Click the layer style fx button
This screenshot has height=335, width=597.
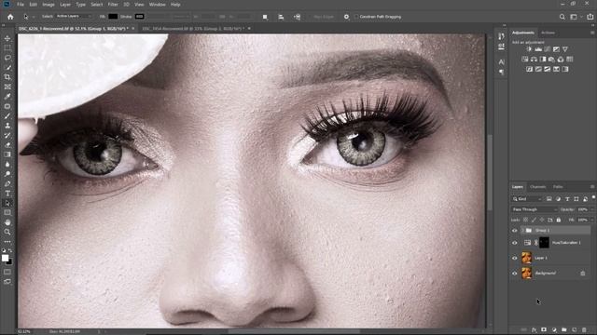[x=535, y=329]
